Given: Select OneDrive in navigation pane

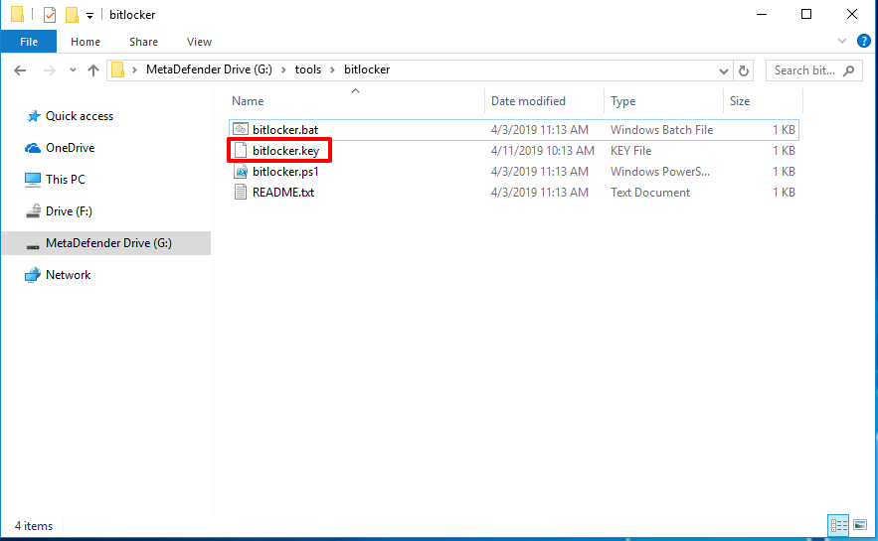Looking at the screenshot, I should pos(70,148).
